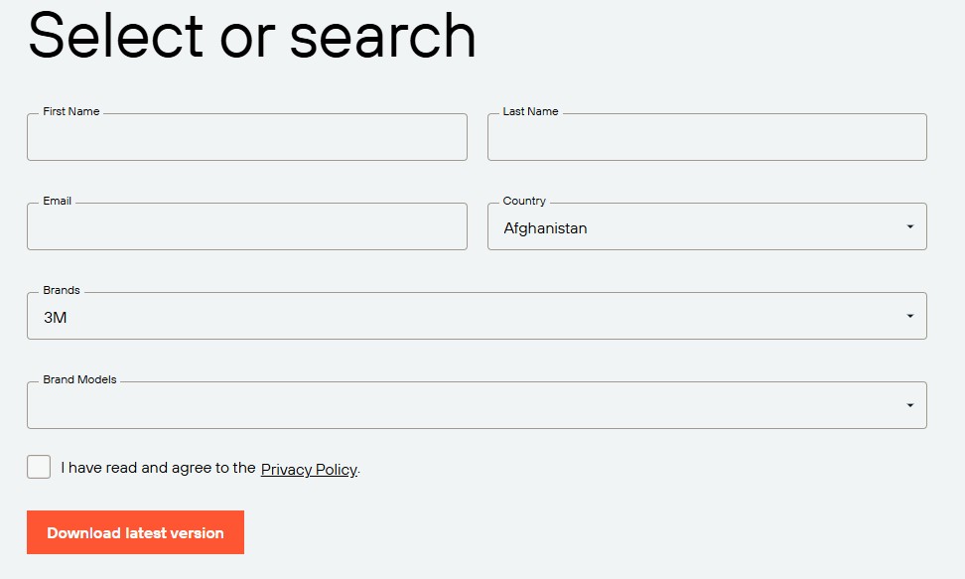This screenshot has width=965, height=579.
Task: Click the "Select or search" heading
Action: [x=252, y=35]
